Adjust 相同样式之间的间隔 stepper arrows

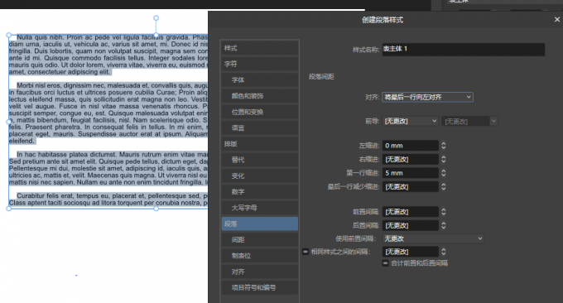point(444,252)
